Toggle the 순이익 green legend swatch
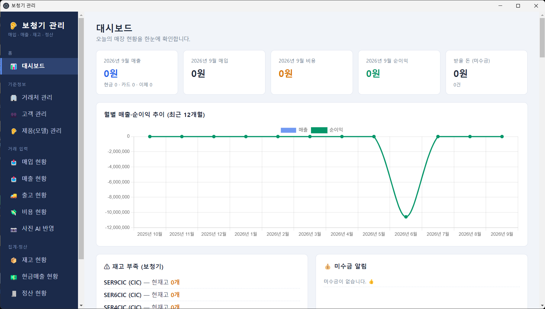This screenshot has height=309, width=545. point(319,130)
